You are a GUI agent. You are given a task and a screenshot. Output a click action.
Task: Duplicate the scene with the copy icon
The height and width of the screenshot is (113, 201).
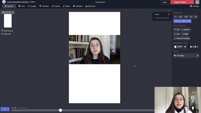click(10, 13)
